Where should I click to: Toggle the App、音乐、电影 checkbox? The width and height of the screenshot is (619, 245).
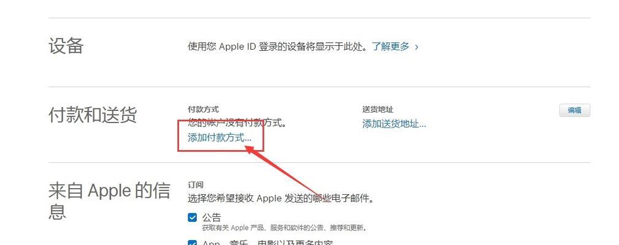(x=192, y=243)
